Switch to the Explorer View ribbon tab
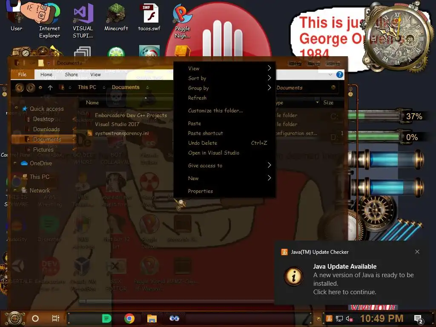436x327 pixels. pyautogui.click(x=95, y=75)
